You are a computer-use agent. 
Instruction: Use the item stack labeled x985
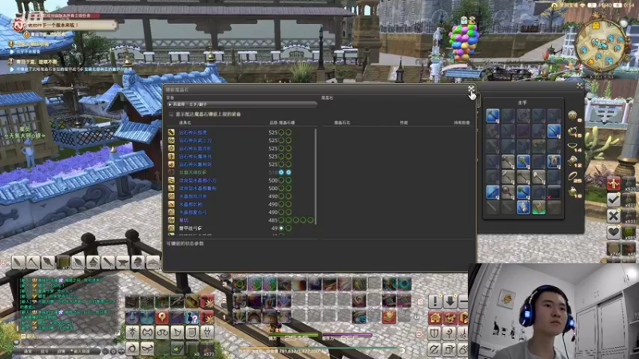tap(630, 231)
